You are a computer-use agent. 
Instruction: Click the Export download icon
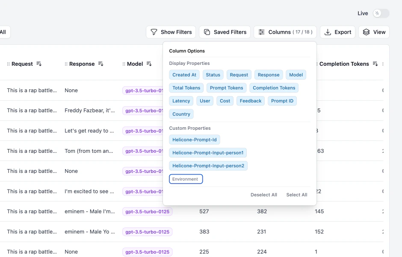click(x=328, y=32)
